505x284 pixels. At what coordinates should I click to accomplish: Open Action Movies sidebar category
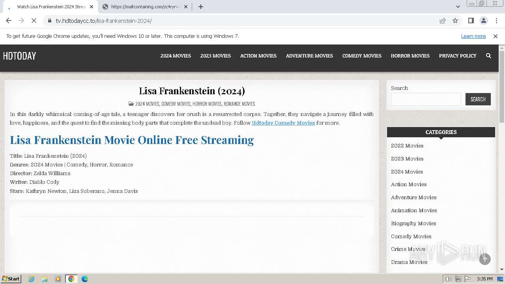pos(409,185)
